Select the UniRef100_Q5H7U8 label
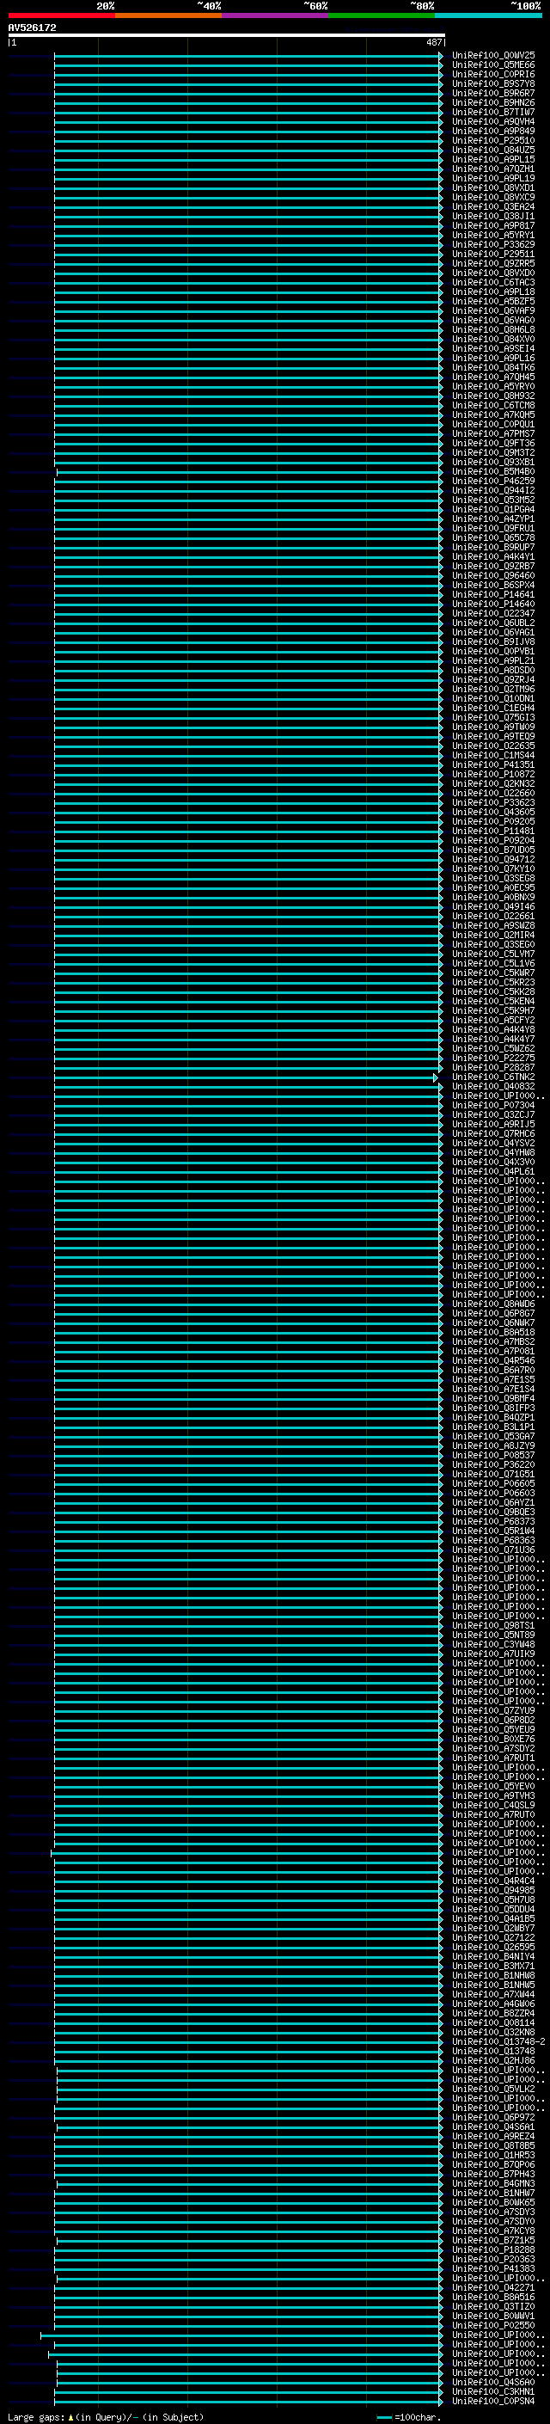 (493, 1899)
